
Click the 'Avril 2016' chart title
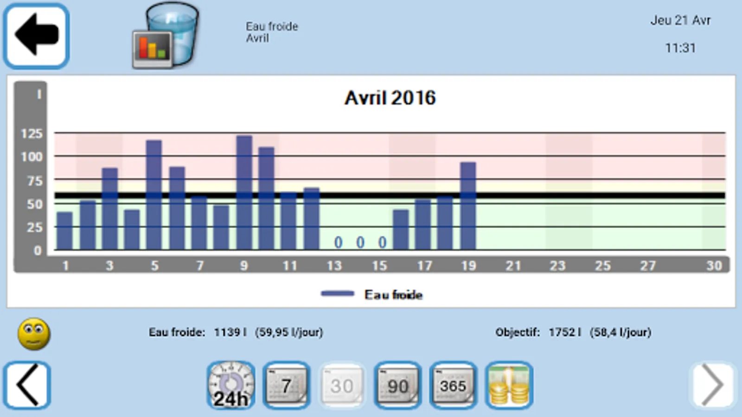click(x=390, y=98)
